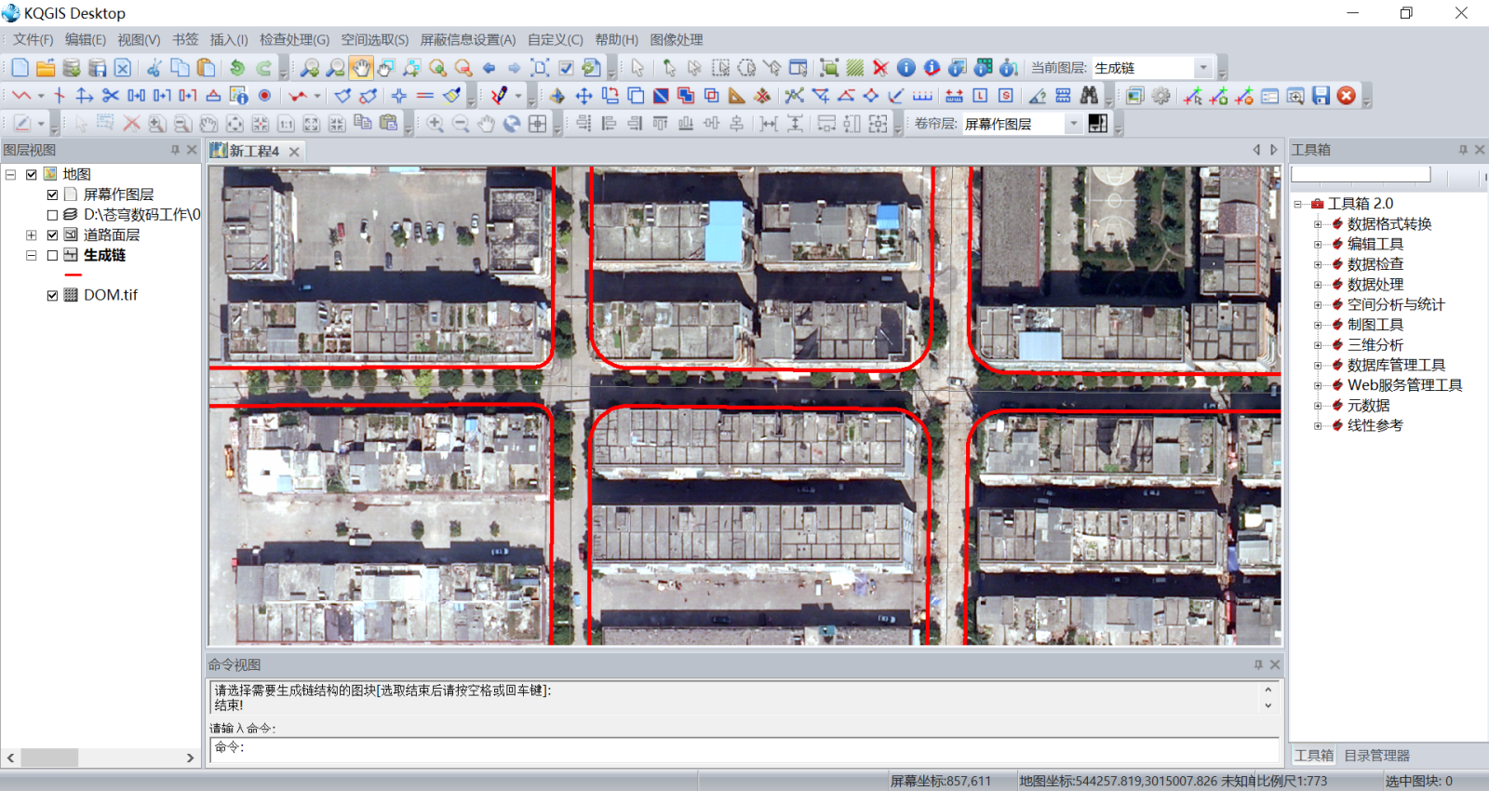Click the open folder icon
Viewport: 1489px width, 791px height.
(x=46, y=68)
